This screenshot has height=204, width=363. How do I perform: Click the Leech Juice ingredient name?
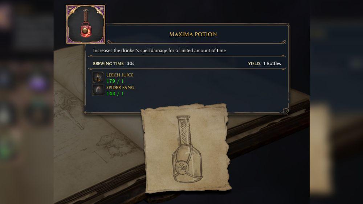(120, 75)
